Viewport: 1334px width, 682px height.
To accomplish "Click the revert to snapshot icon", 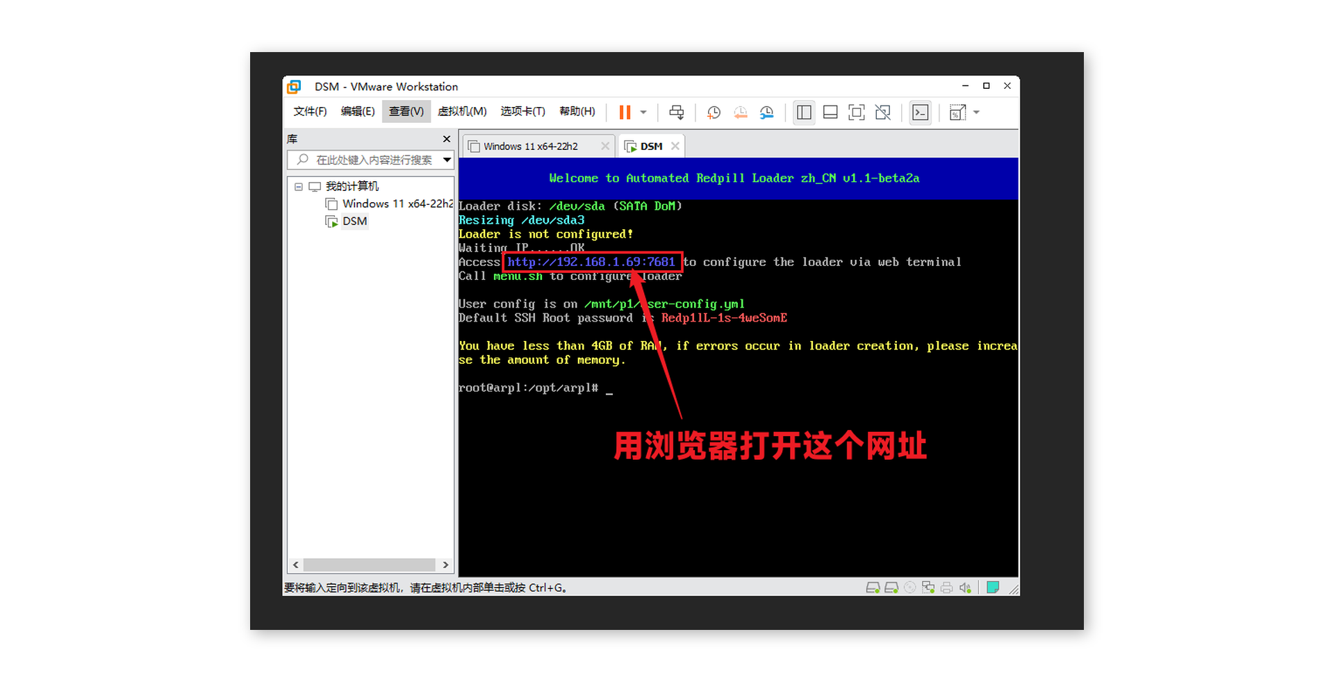I will [741, 113].
